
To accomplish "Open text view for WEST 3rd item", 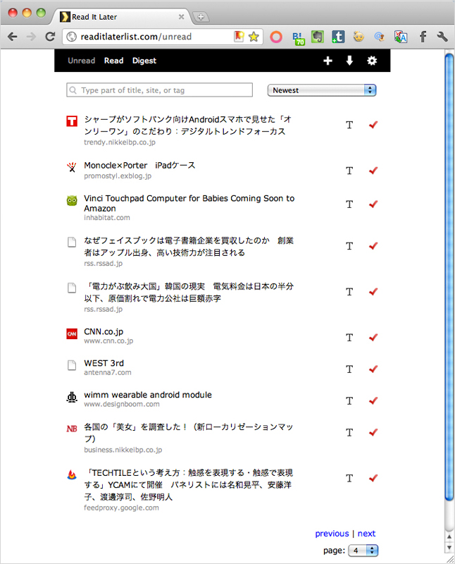I will click(x=349, y=369).
